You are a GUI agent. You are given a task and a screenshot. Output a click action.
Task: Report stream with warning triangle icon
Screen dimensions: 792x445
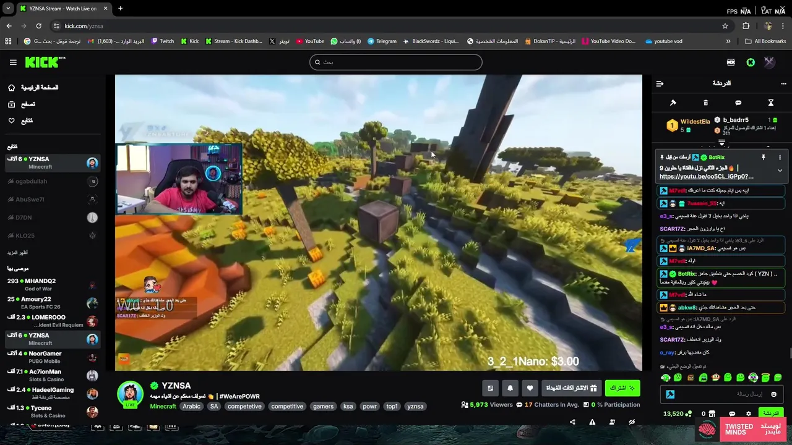tap(592, 422)
